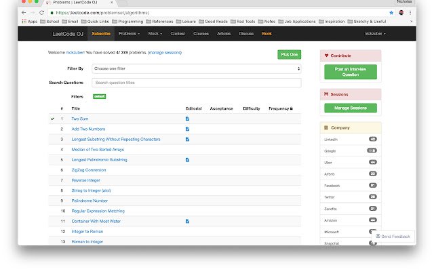Open editorial icon for Longest Substring Without Repeating Characters
434x271 pixels.
(187, 139)
